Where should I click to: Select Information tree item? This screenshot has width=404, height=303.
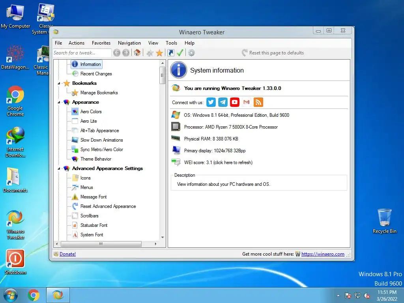(x=86, y=64)
